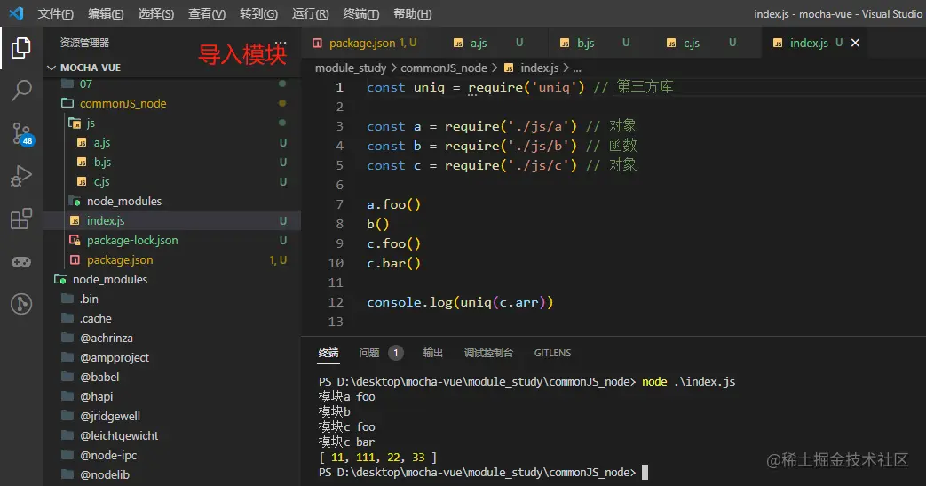Collapse the commonJS_node folder

click(171, 103)
